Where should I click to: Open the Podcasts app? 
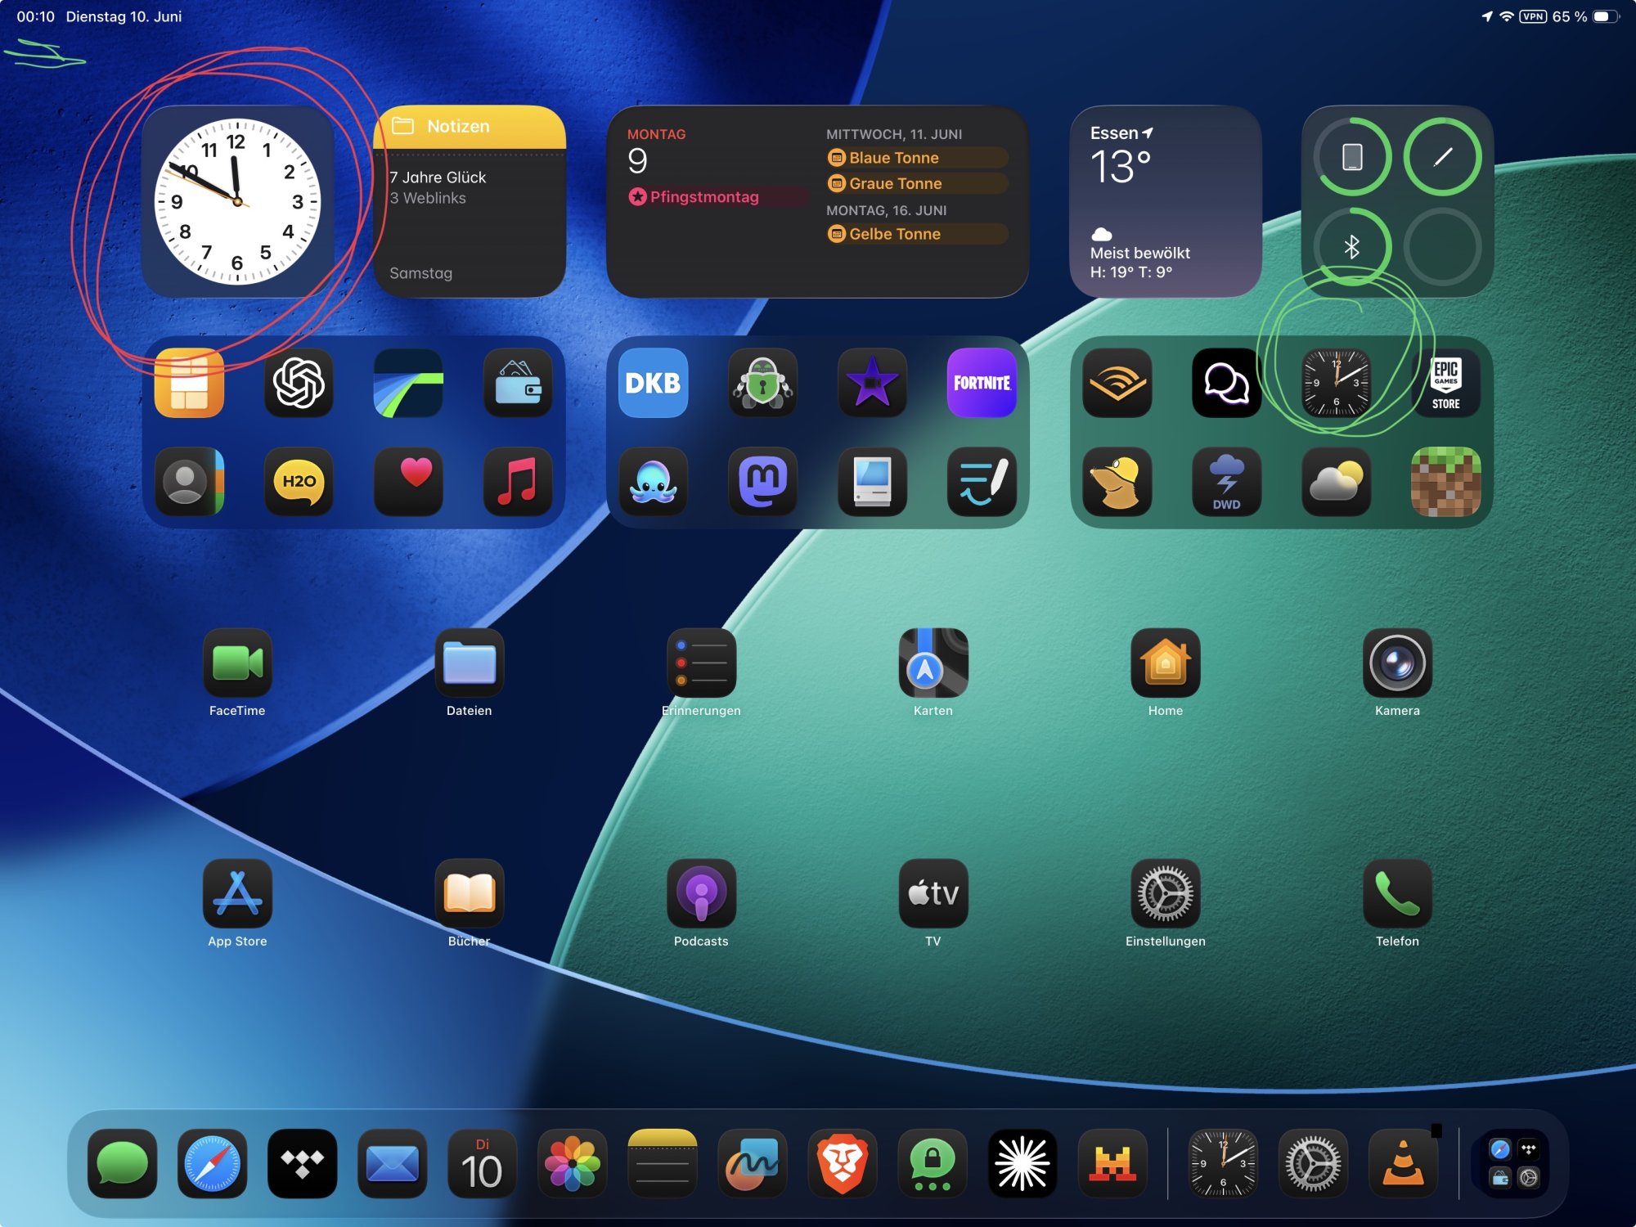pyautogui.click(x=701, y=893)
